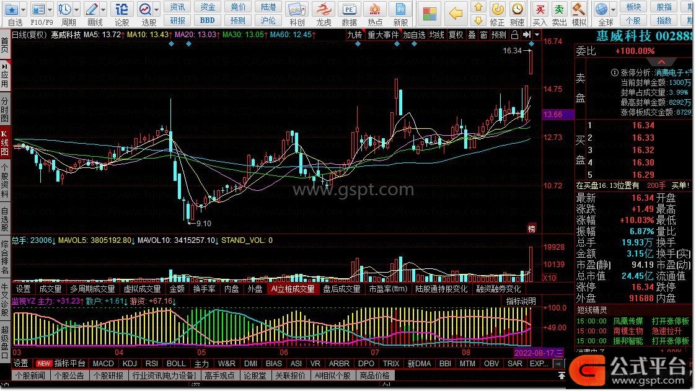Click the BBD button
The width and height of the screenshot is (696, 391).
point(207,20)
